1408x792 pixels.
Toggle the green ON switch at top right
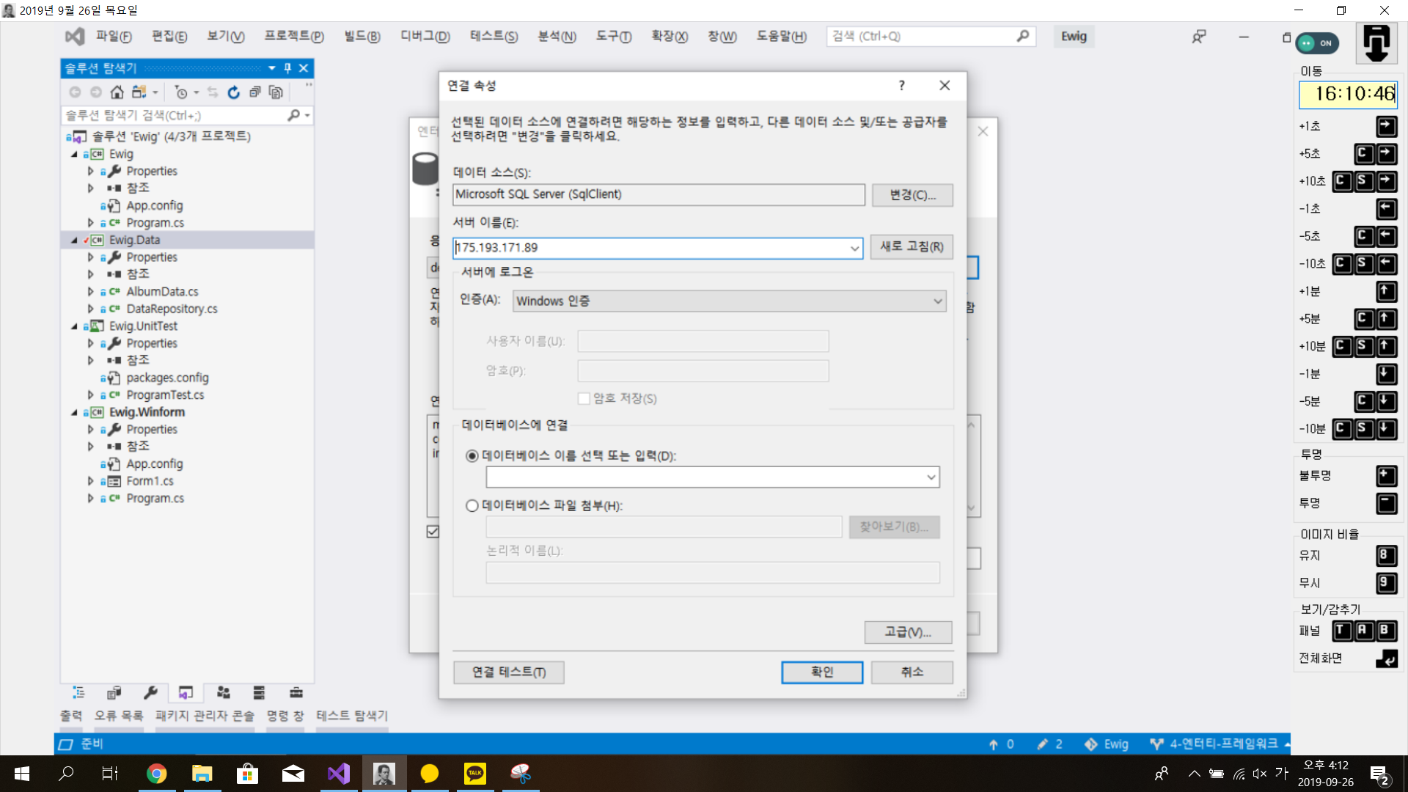[x=1317, y=43]
